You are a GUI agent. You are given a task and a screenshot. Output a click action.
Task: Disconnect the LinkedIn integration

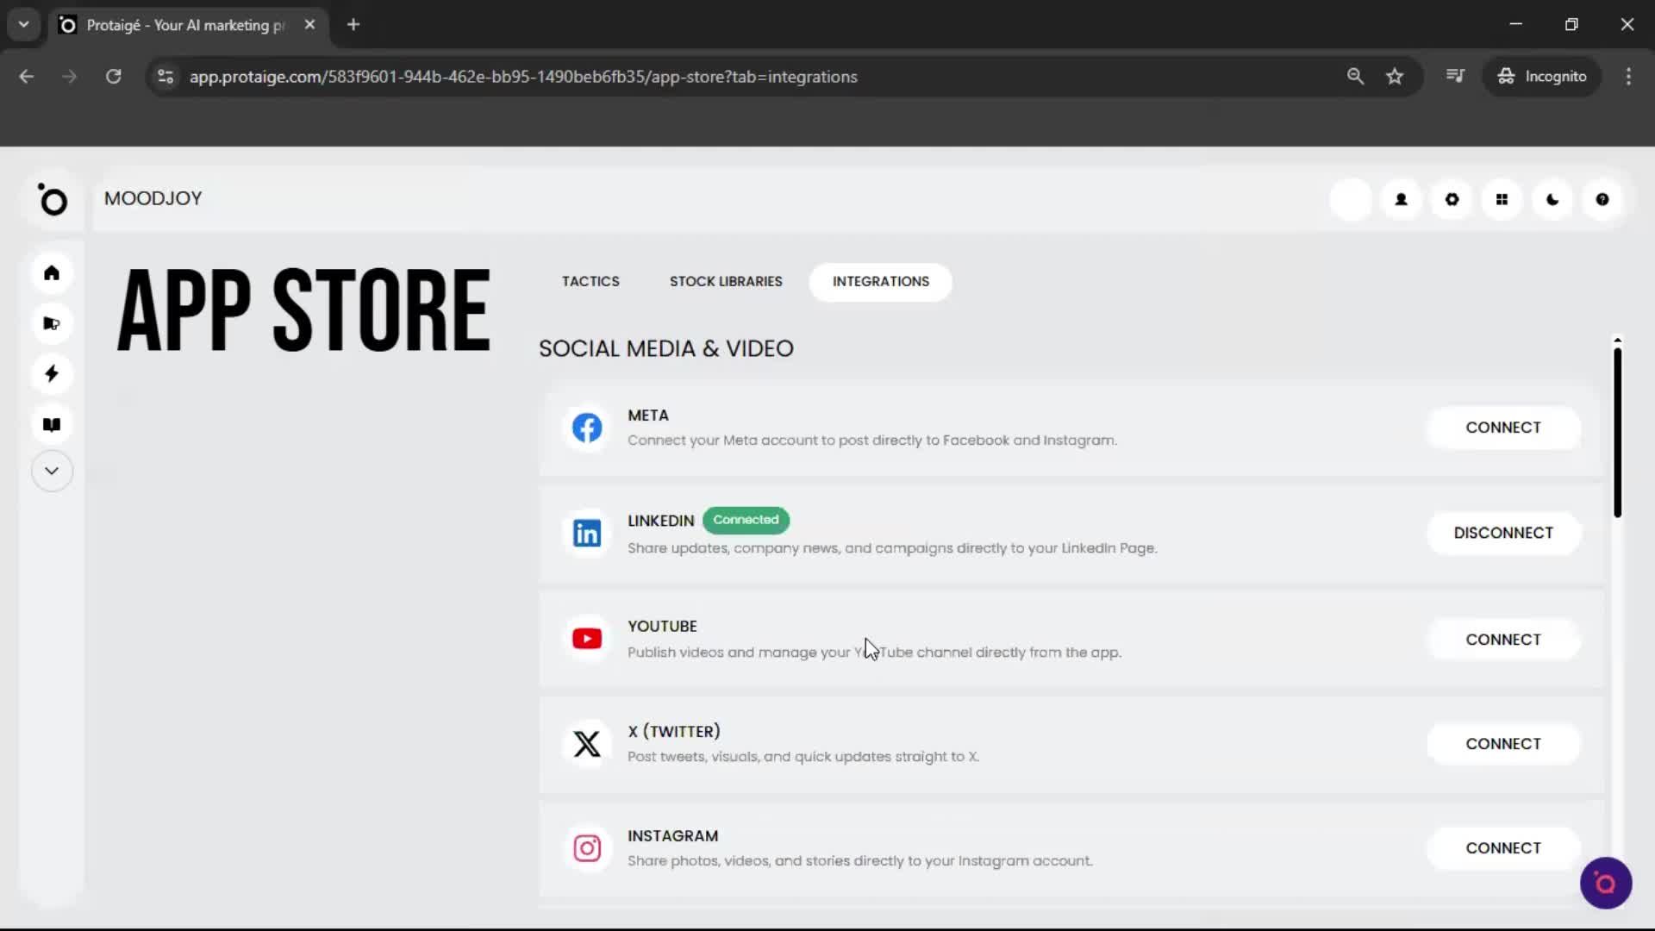click(1503, 533)
